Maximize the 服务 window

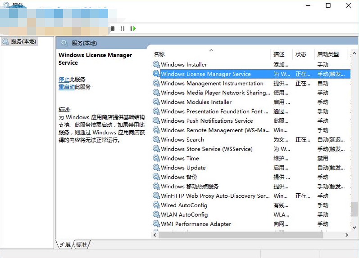point(328,5)
